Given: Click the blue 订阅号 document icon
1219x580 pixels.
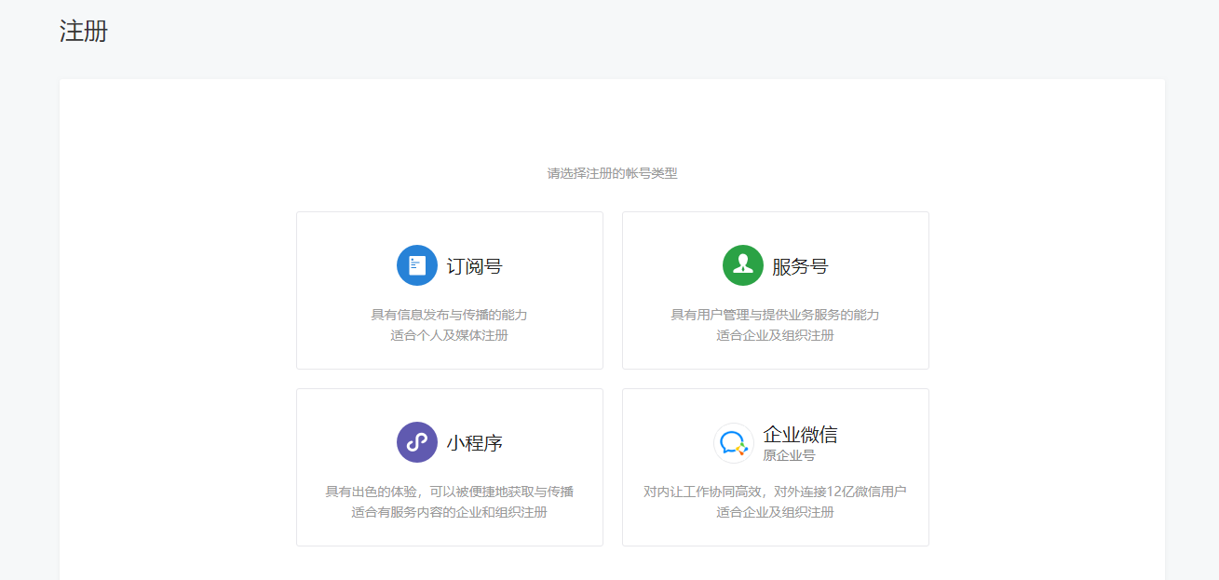Looking at the screenshot, I should [416, 265].
